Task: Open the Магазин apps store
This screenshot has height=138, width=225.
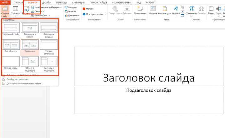Action: (x=88, y=9)
